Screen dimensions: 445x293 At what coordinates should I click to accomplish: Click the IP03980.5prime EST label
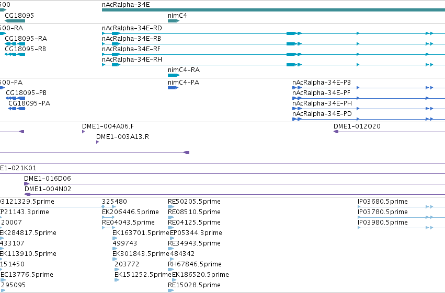383,222
